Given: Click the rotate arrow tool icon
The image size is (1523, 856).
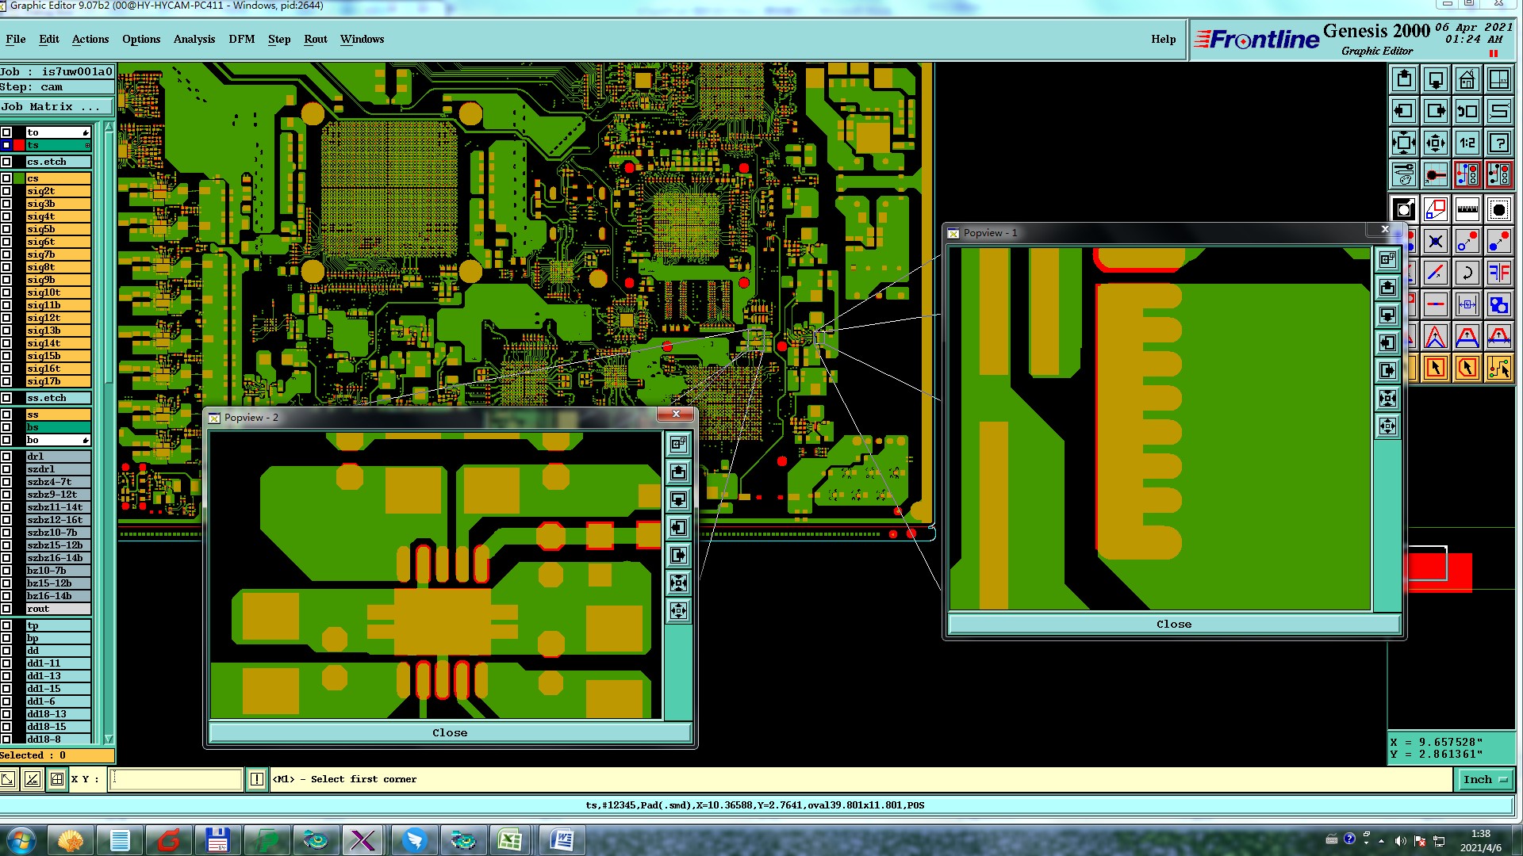Looking at the screenshot, I should tap(1467, 273).
